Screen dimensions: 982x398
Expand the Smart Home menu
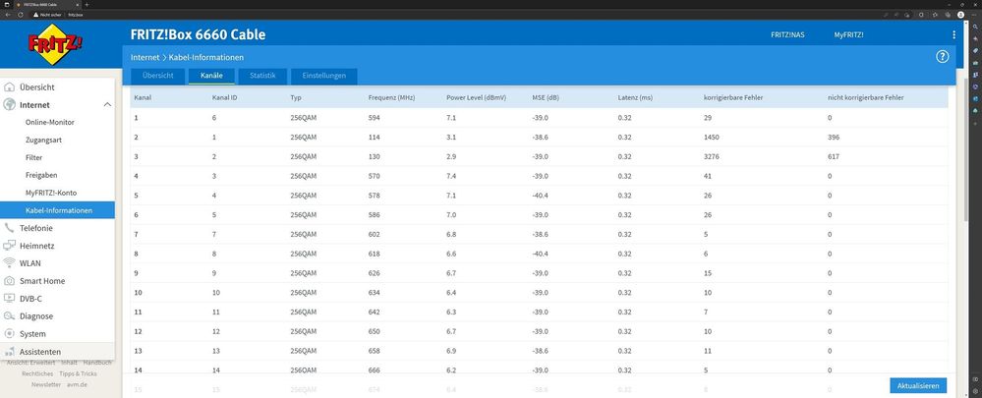(x=58, y=281)
